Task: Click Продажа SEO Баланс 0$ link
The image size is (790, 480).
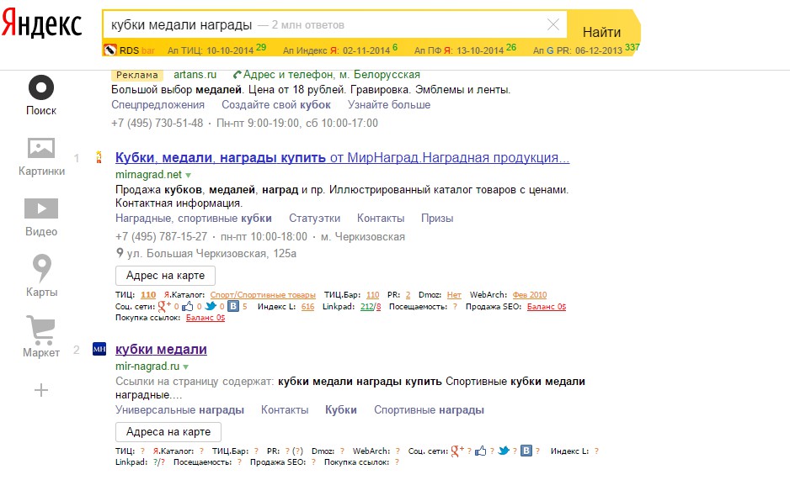Action: coord(547,307)
